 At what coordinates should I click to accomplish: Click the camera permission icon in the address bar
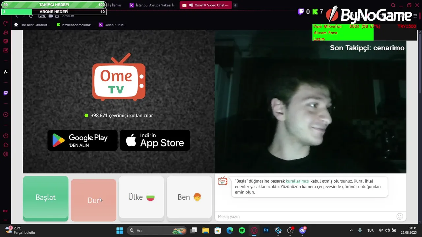(51, 16)
